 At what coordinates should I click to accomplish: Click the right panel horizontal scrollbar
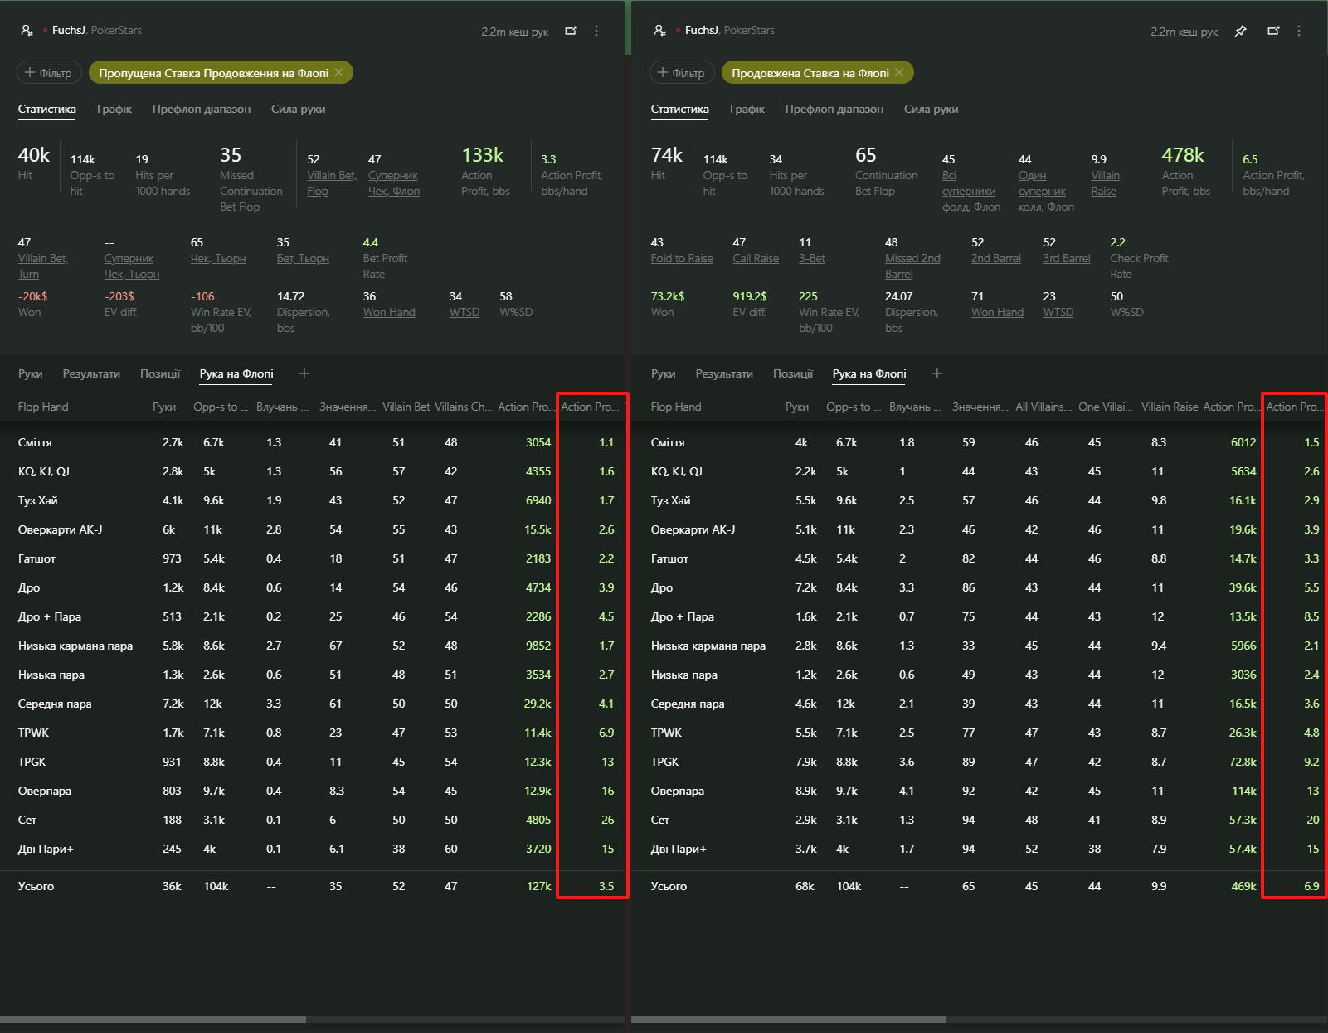click(789, 1020)
